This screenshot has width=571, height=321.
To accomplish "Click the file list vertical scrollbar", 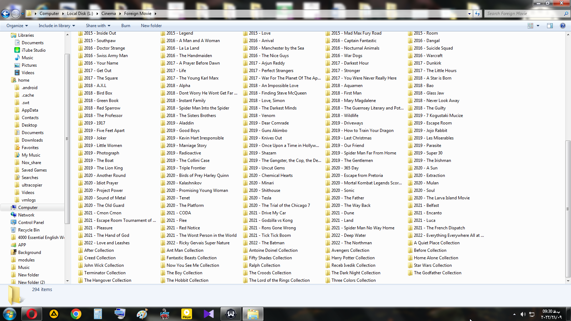I will [568, 209].
